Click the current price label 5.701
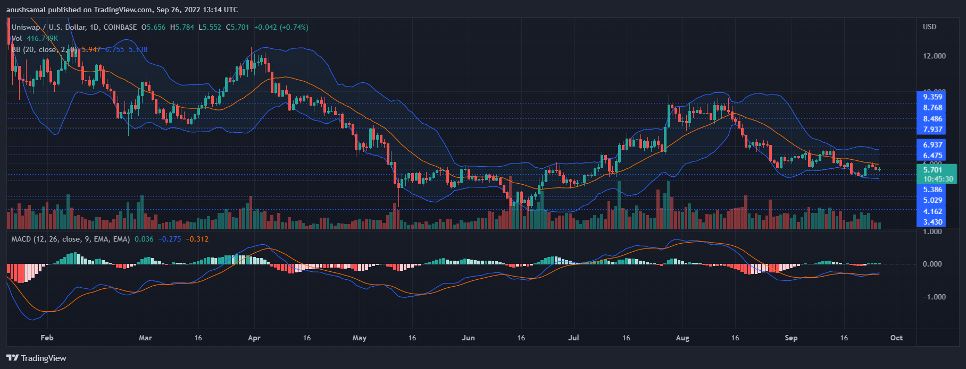 point(932,170)
